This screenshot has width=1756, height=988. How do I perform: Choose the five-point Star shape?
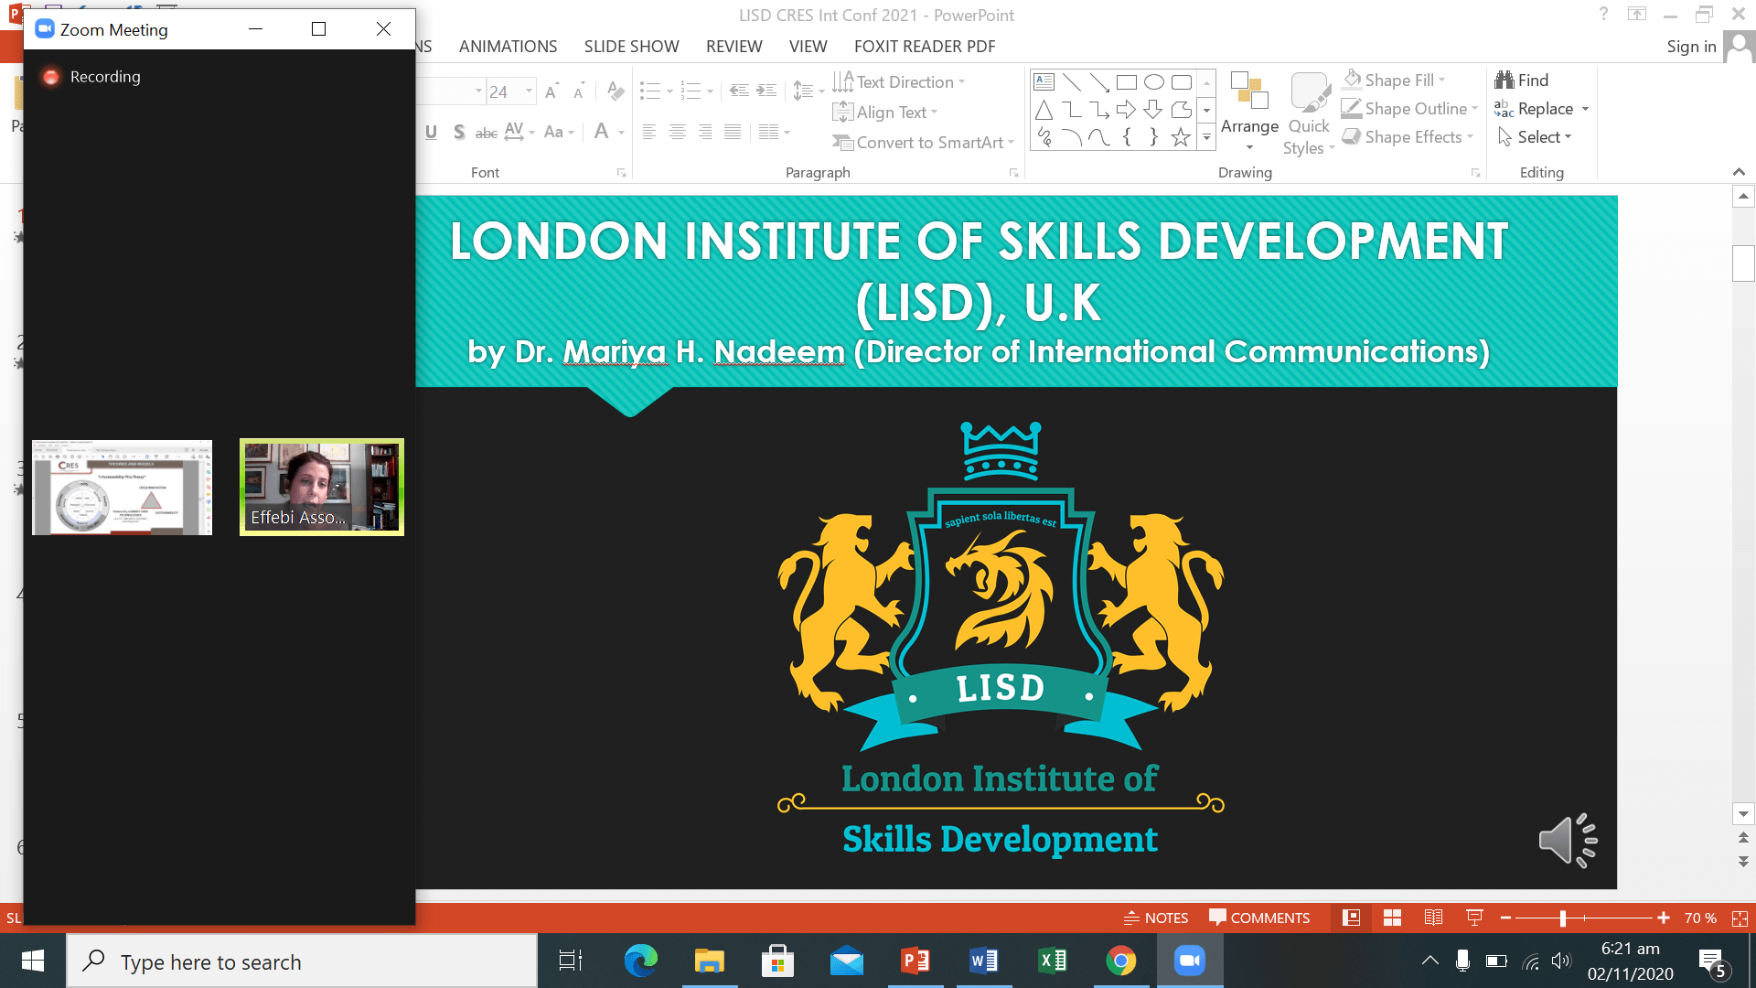click(1181, 137)
